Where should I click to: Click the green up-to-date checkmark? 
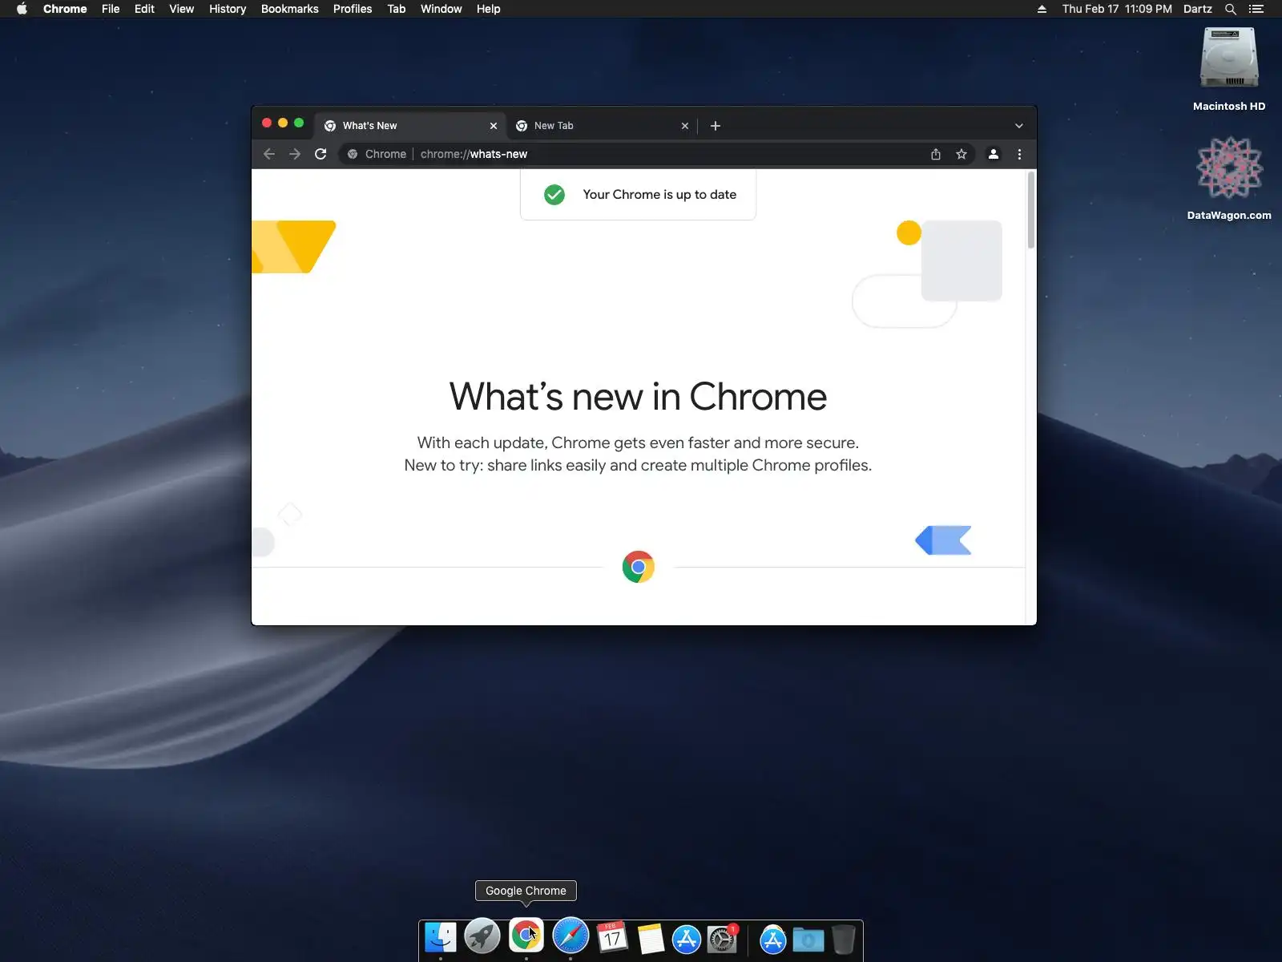click(554, 195)
